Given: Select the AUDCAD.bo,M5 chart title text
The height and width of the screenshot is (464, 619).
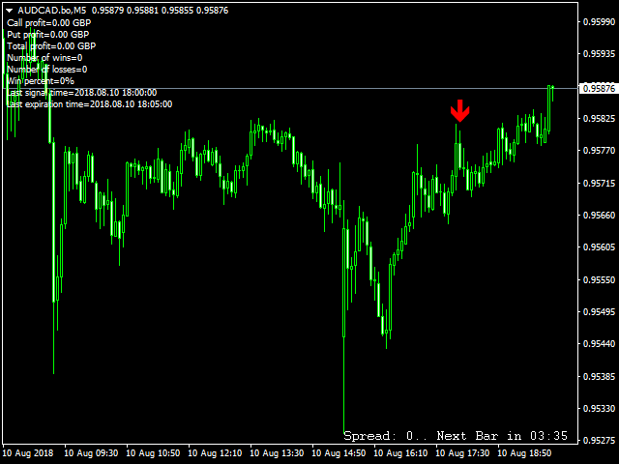Looking at the screenshot, I should click(51, 11).
